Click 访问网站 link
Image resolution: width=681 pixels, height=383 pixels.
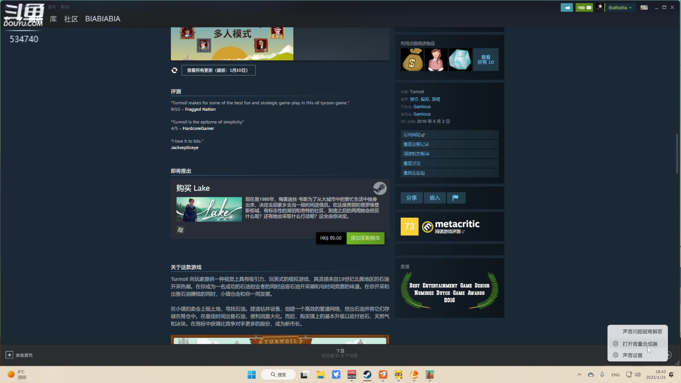(x=449, y=135)
